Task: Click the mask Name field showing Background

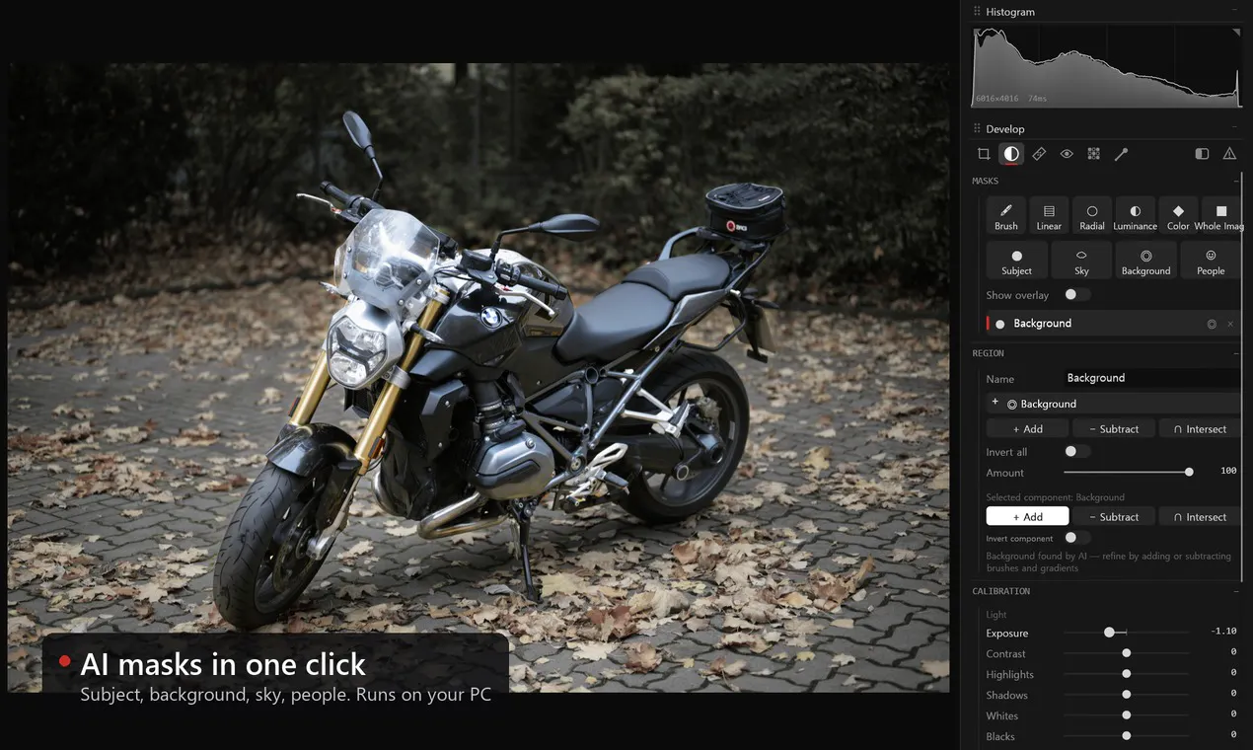Action: (1151, 378)
